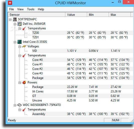Select the GT power row
The width and height of the screenshot is (134, 129).
tap(82, 96)
